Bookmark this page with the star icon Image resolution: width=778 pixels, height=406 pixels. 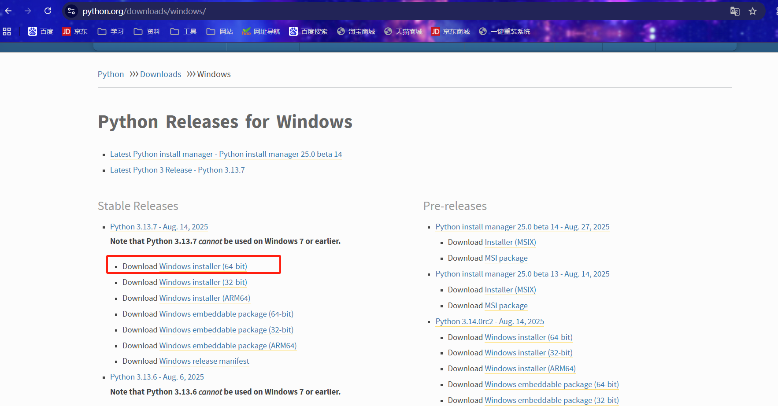coord(753,11)
